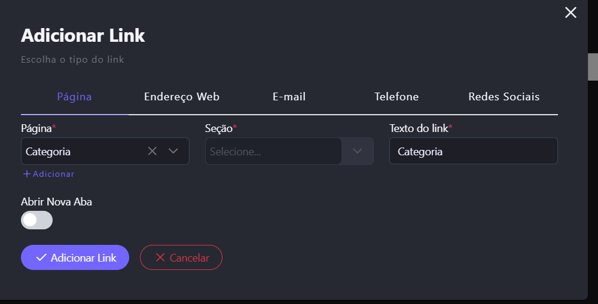Click the plus icon next to Adicionar
The height and width of the screenshot is (304, 598).
[26, 174]
